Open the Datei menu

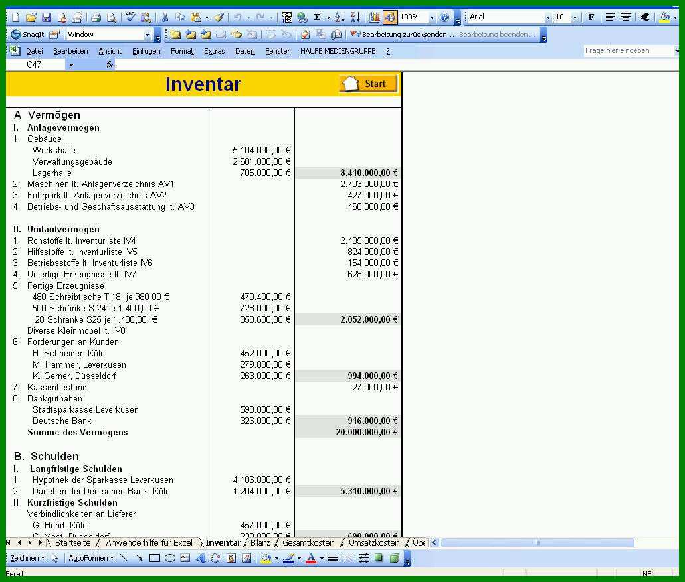[x=34, y=52]
